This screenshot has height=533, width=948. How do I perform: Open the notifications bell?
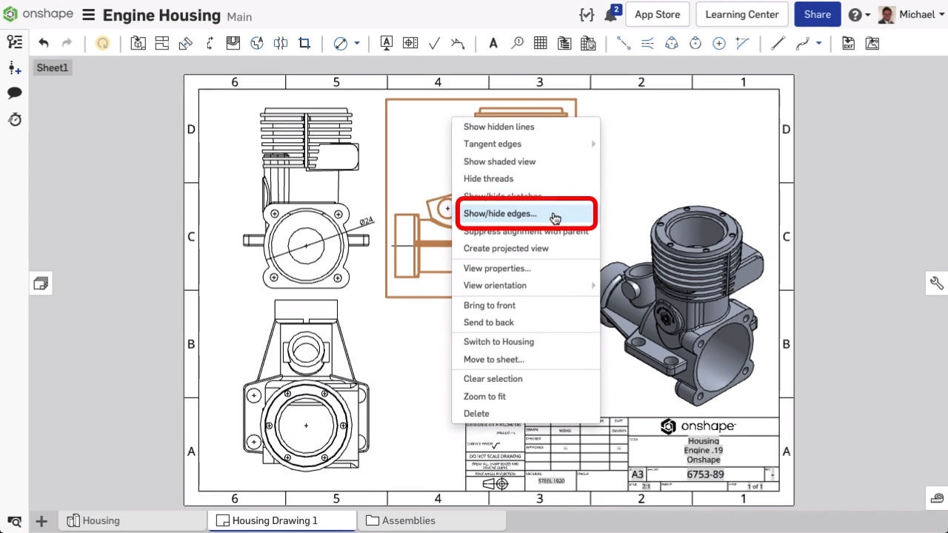click(x=612, y=14)
